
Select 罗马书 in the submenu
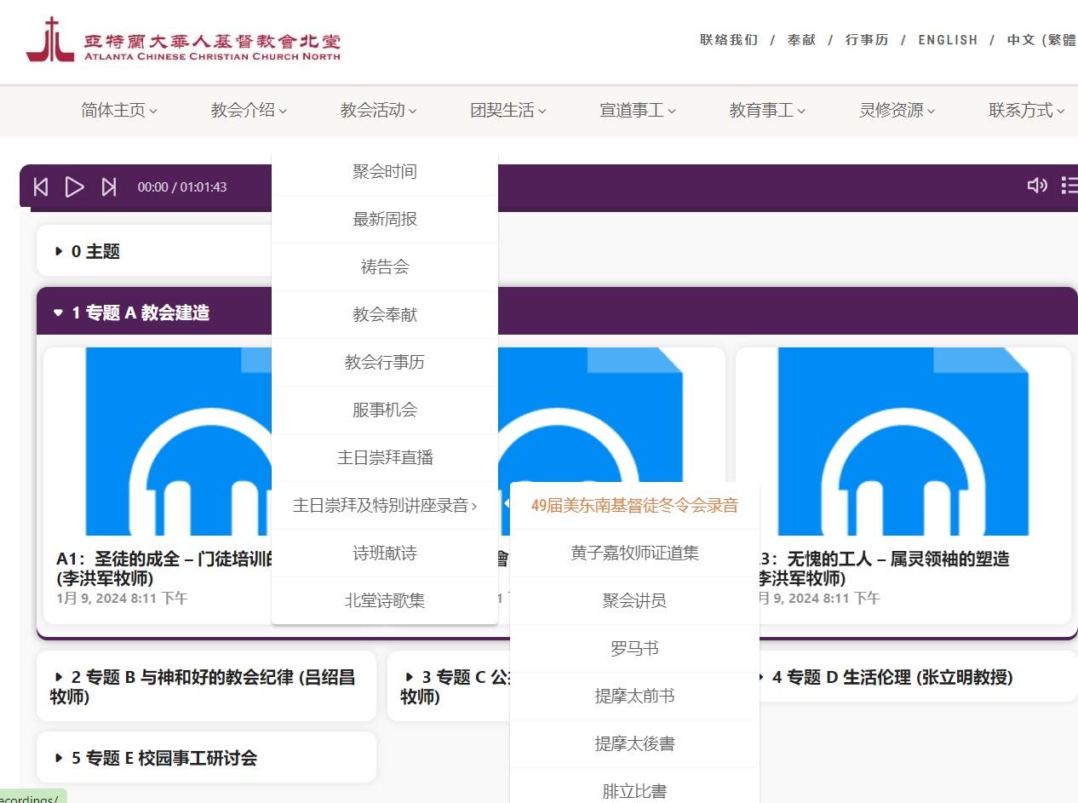pyautogui.click(x=634, y=648)
